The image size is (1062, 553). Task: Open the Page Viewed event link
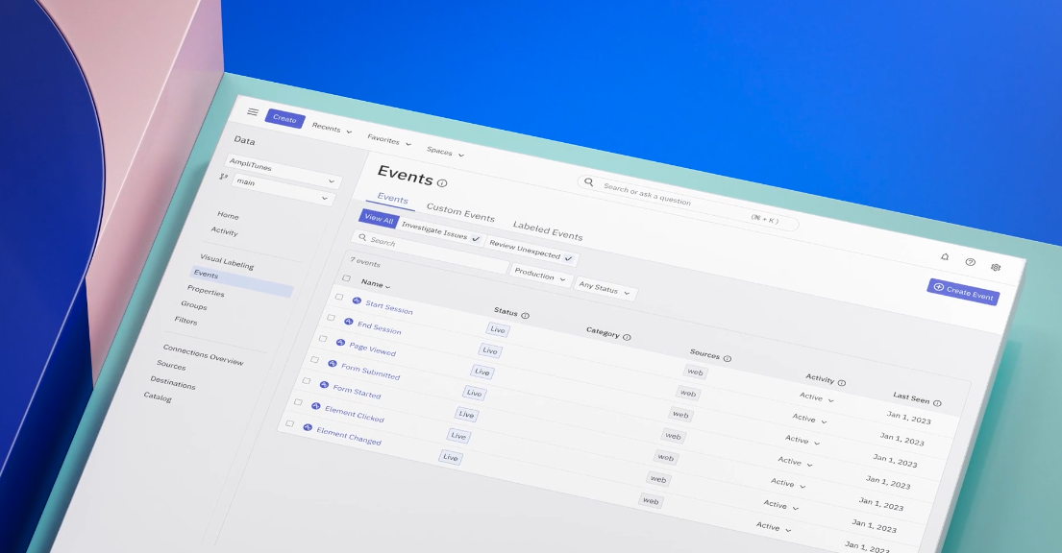[373, 349]
